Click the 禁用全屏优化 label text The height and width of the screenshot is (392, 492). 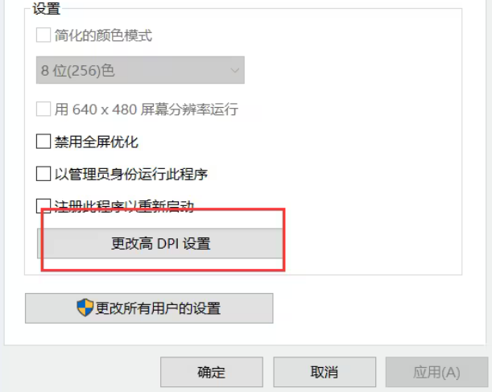point(97,142)
